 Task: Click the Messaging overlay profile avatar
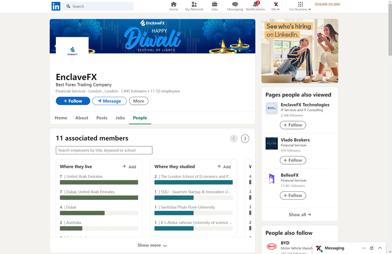click(x=319, y=248)
